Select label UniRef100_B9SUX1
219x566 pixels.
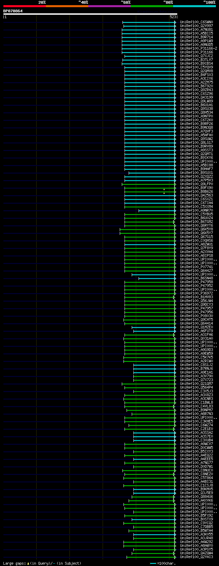point(196,173)
